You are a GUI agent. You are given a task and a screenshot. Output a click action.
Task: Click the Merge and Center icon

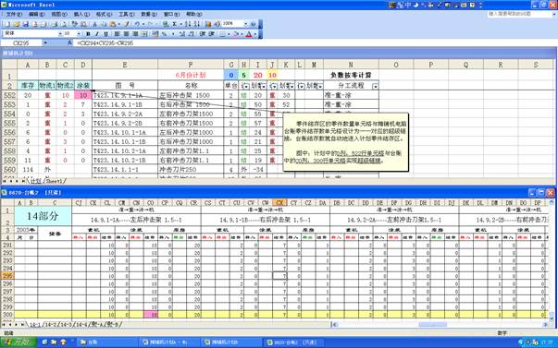144,34
